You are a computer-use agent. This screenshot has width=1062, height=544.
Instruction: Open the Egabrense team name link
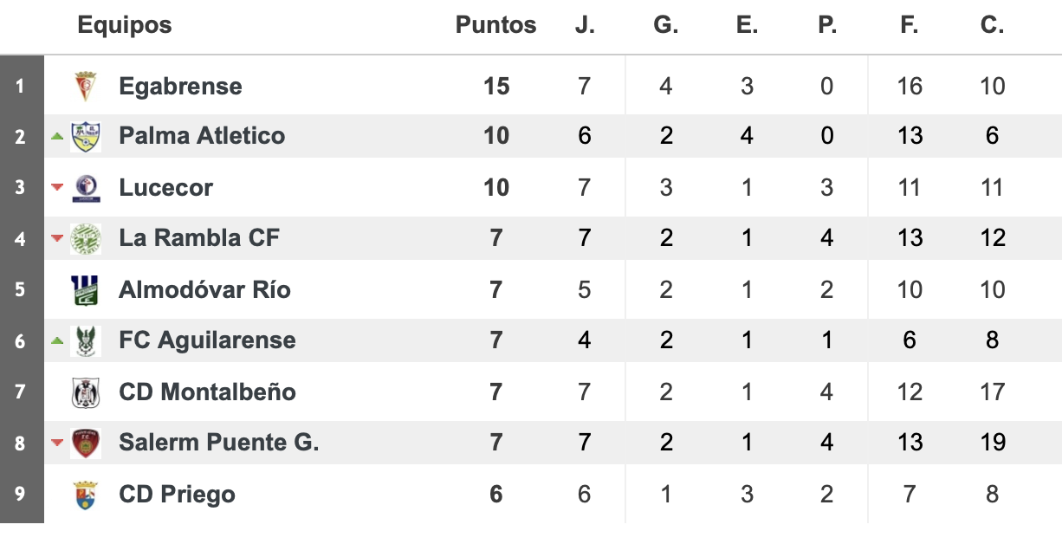click(x=180, y=87)
